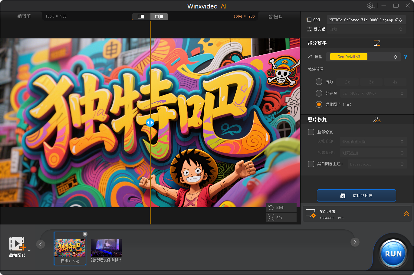Open the 超分辨率 expand/fullscreen icon
Image resolution: width=414 pixels, height=275 pixels.
pos(377,43)
